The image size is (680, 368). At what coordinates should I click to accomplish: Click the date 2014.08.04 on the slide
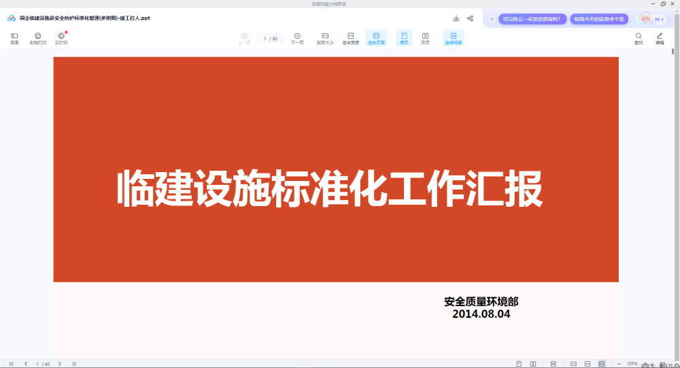click(x=481, y=314)
